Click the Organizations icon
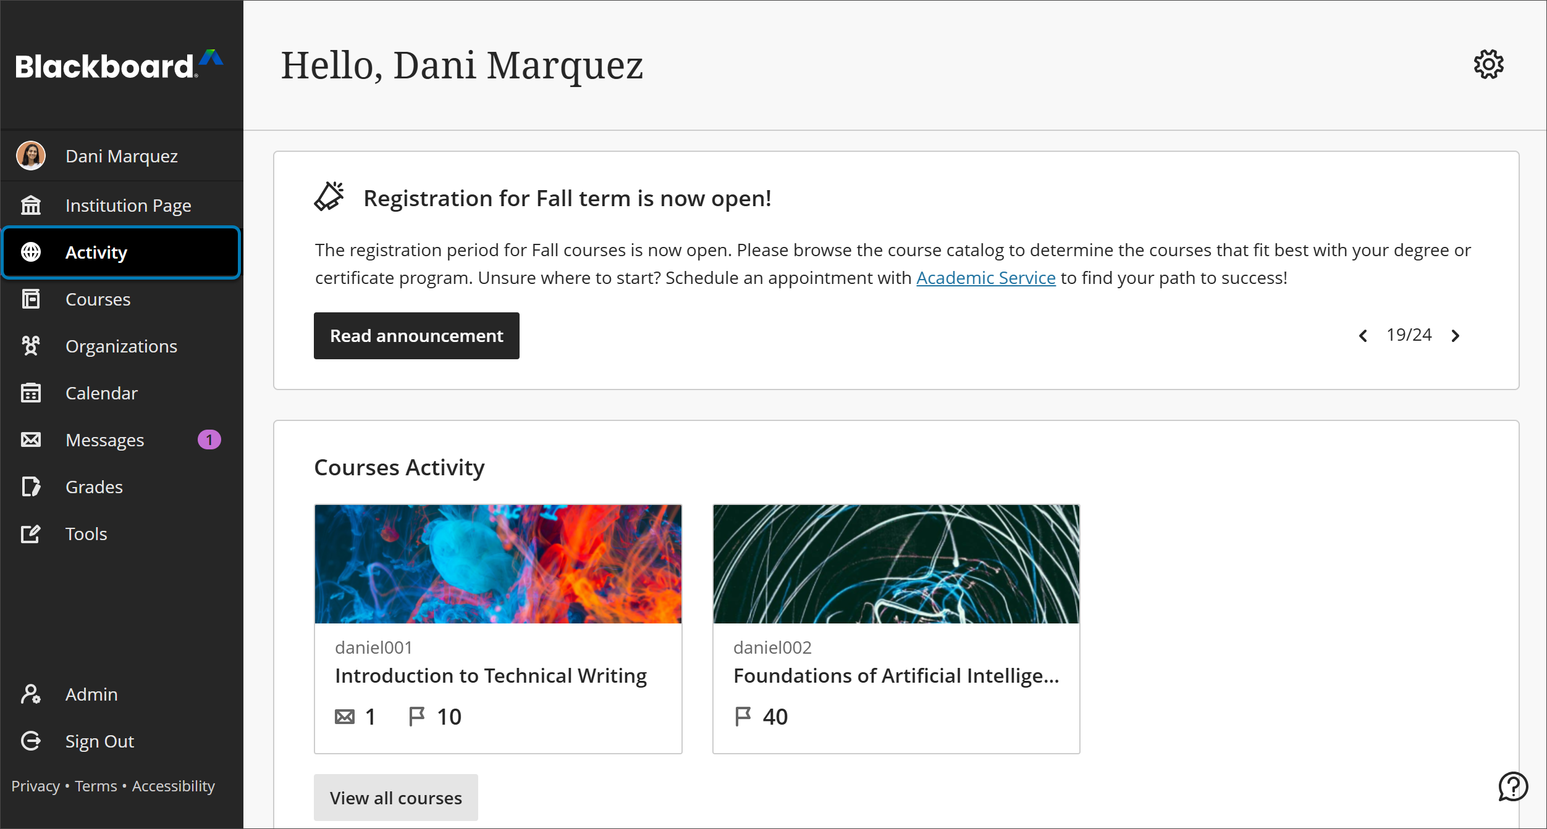 (32, 346)
